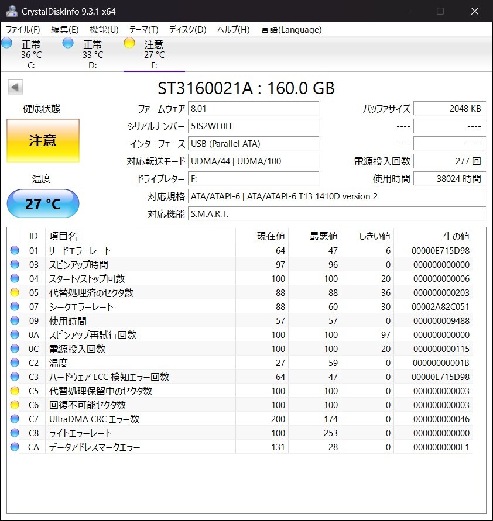
Task: Click the 最悪値 column header
Action: pos(314,236)
